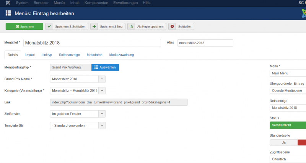Open the Modulzuweisung tab
The width and height of the screenshot is (306, 163).
[121, 55]
